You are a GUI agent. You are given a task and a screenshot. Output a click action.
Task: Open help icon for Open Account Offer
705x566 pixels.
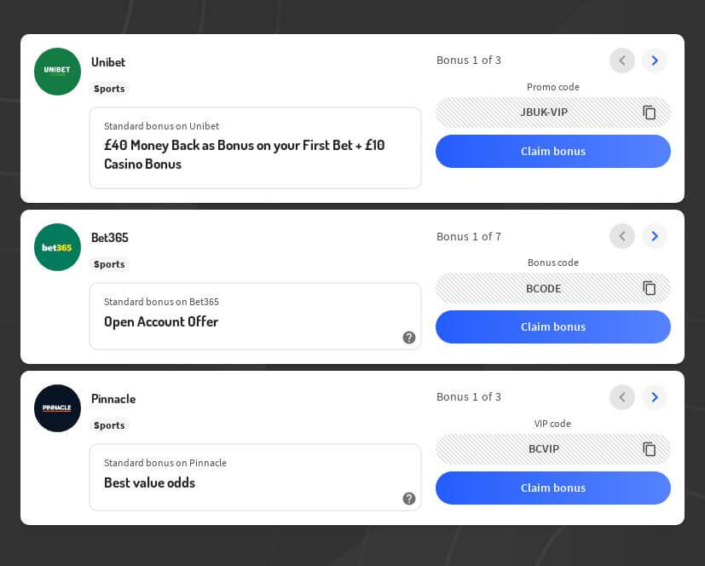coord(409,338)
